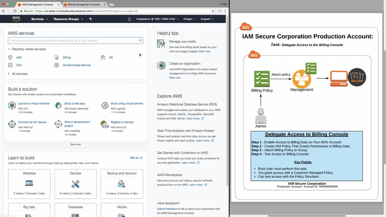Viewport: 386px width, 217px height.
Task: Click the Billing service document icon
Action: pos(57,57)
